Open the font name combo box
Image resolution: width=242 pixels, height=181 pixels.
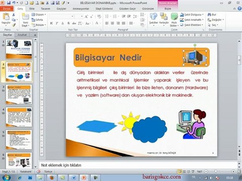click(62, 17)
